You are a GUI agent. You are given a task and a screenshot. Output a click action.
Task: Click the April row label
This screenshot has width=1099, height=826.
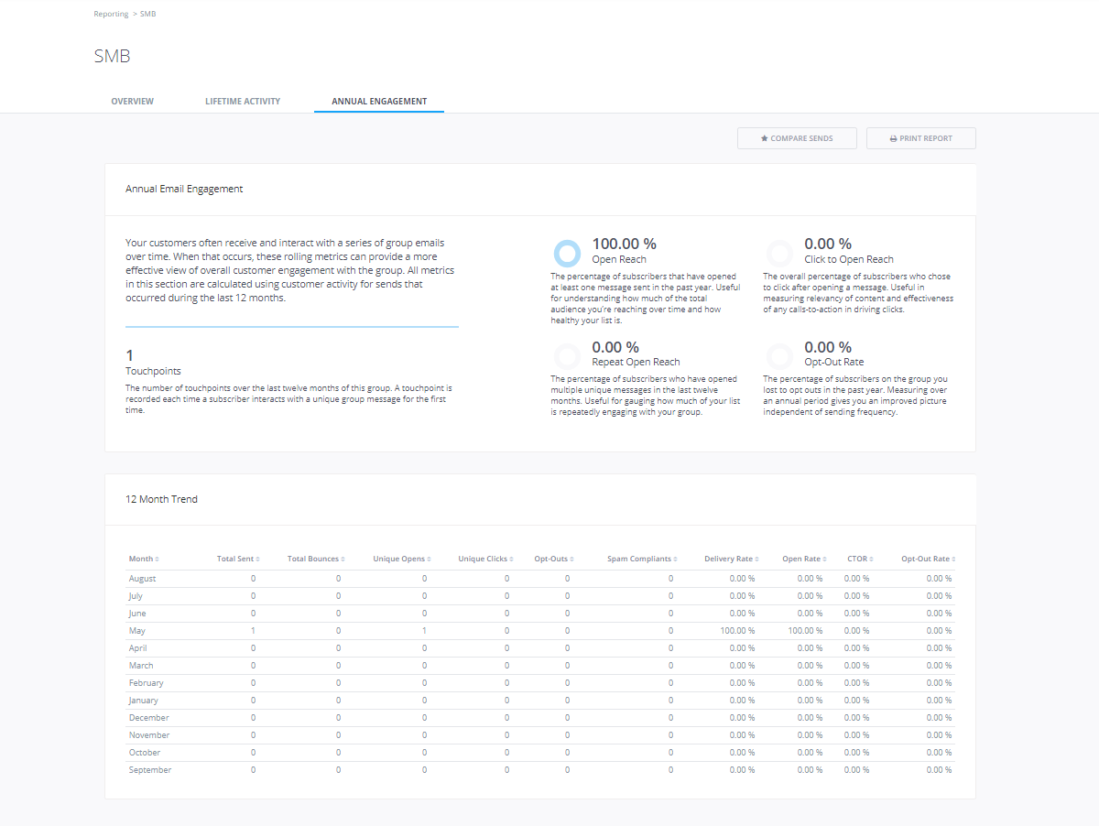pos(137,648)
